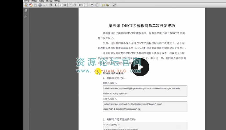
Task: Click the fit width scrolling icon
Action: tap(92, 5)
